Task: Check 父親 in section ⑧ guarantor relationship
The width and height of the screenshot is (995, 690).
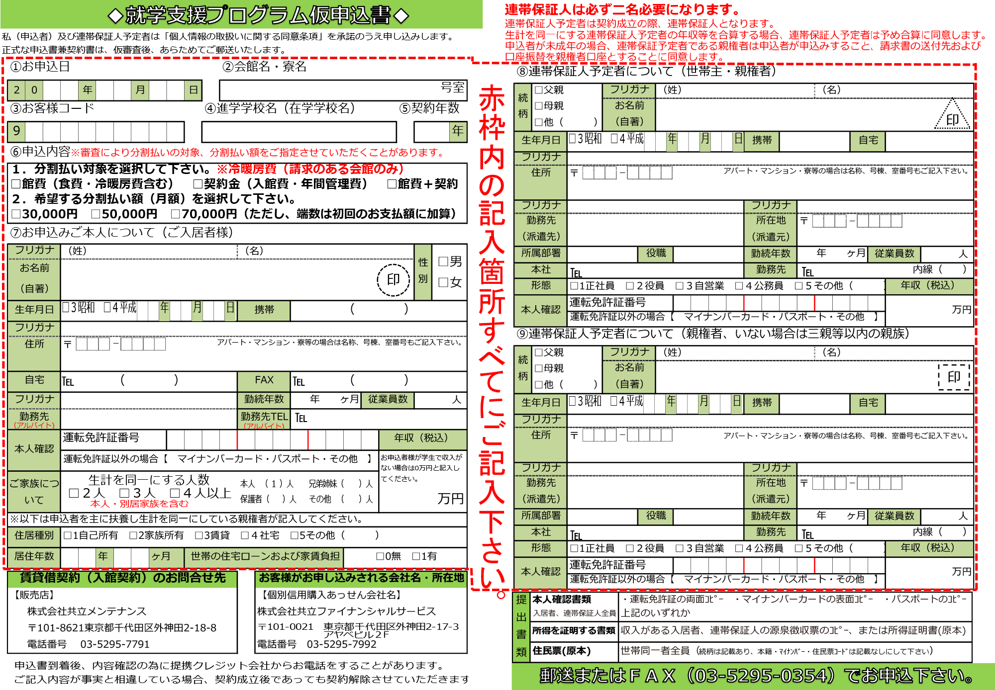Action: [538, 89]
